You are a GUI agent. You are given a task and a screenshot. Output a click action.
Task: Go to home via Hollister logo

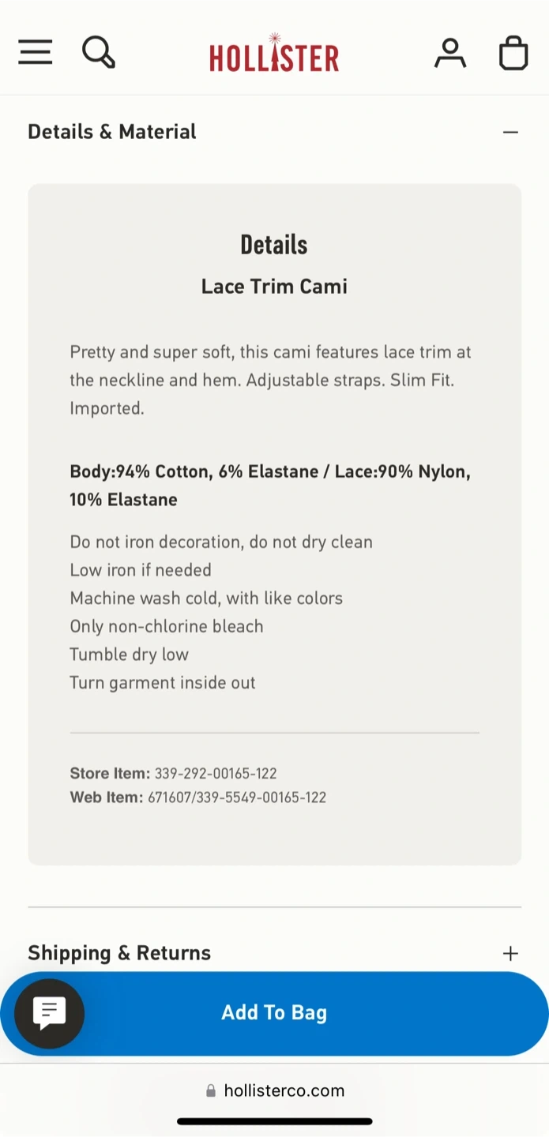click(274, 54)
